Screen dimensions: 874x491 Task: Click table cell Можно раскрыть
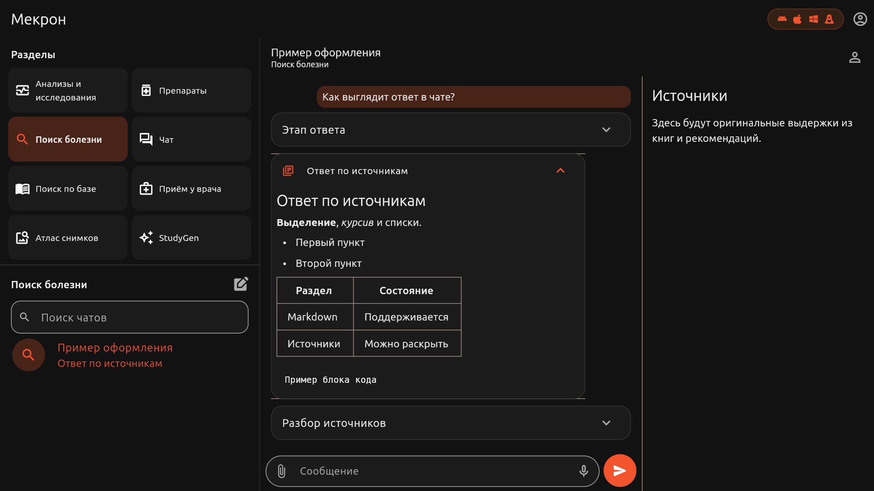tap(407, 344)
